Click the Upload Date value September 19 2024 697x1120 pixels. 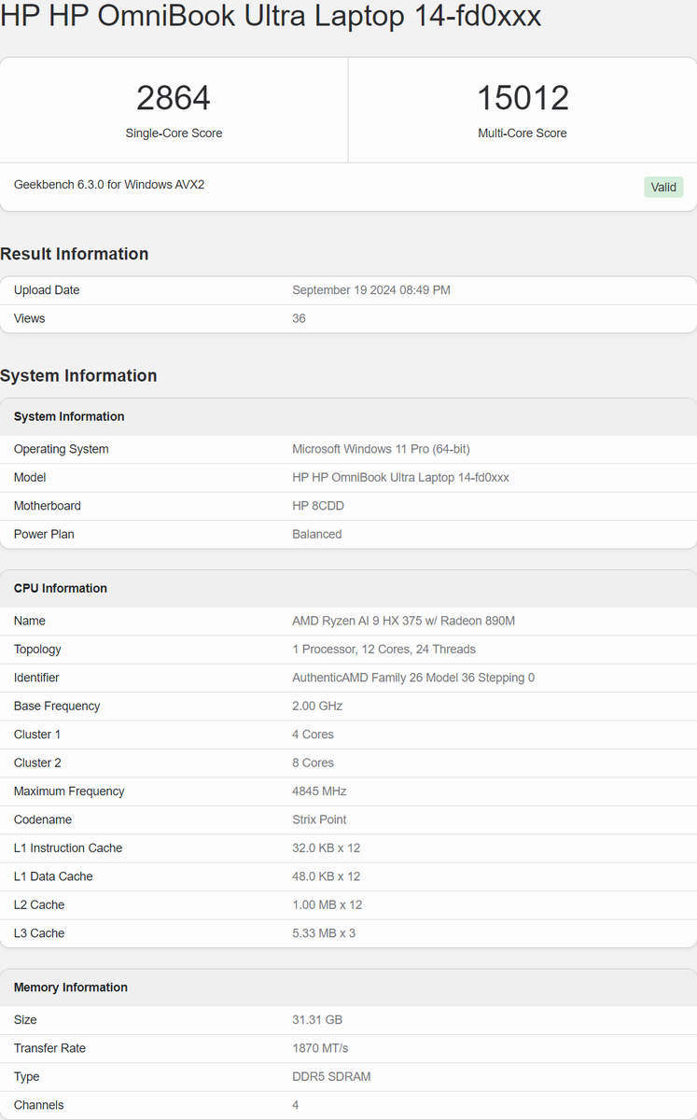click(371, 290)
